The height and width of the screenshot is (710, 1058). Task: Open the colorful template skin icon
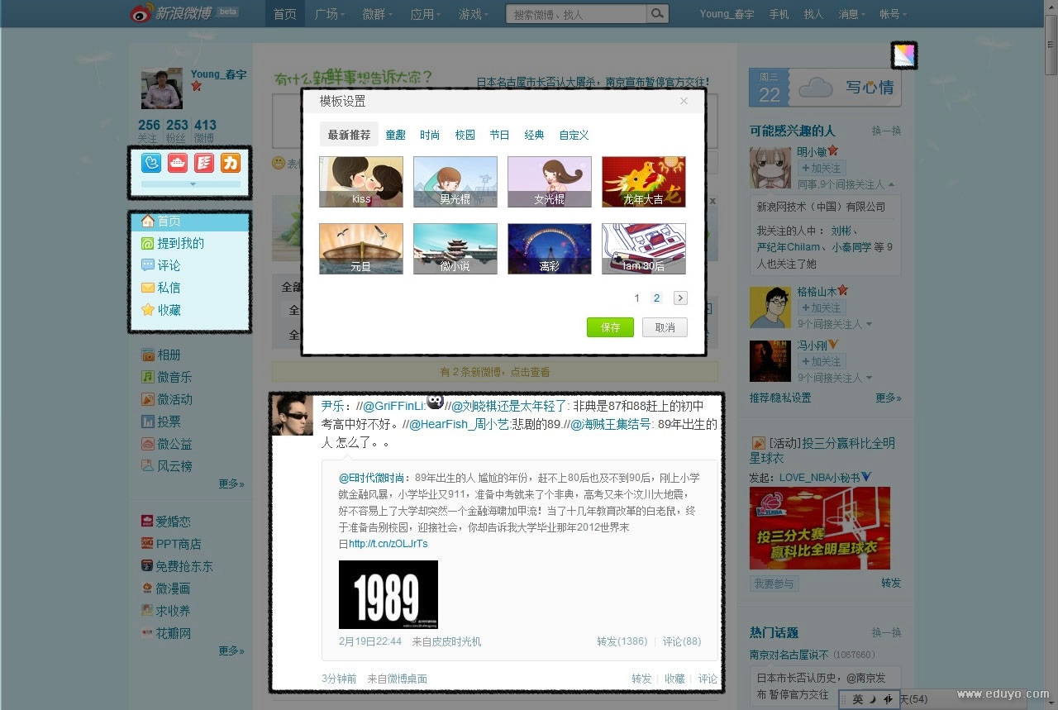tap(904, 55)
